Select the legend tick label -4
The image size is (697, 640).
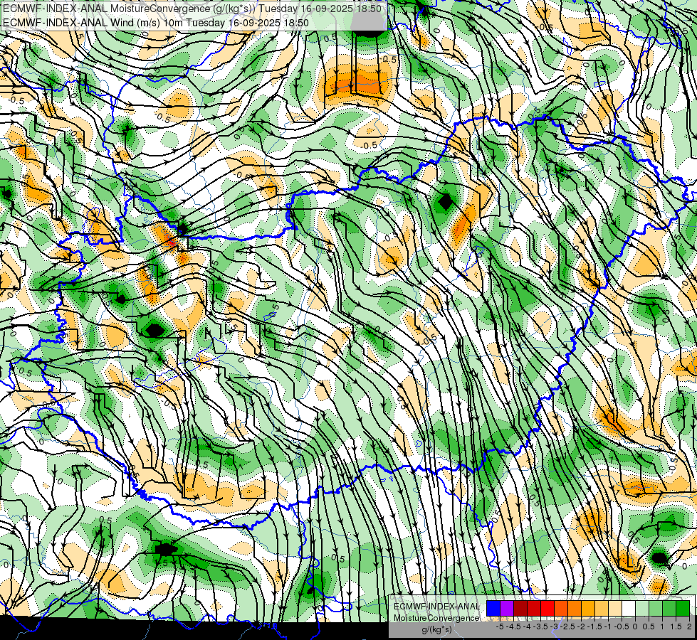527,626
